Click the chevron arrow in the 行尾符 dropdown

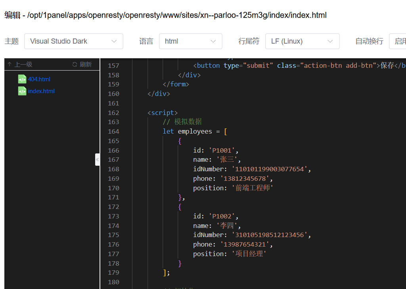330,41
